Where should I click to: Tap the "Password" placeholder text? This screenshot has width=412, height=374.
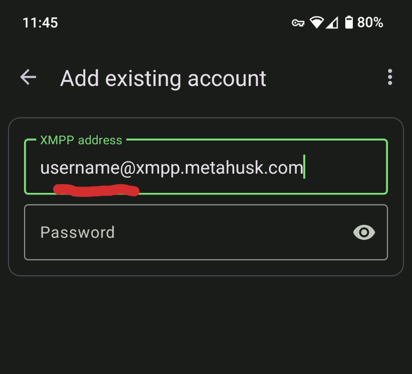click(77, 232)
